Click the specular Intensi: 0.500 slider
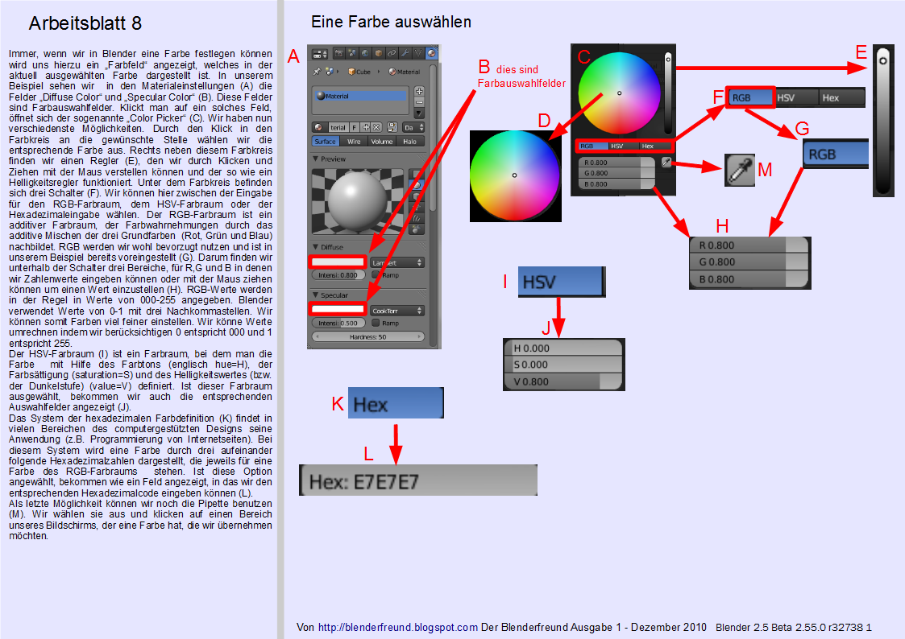The image size is (905, 639). click(338, 323)
